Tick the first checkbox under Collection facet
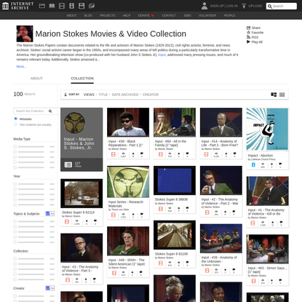The width and height of the screenshot is (302, 302). click(x=15, y=259)
